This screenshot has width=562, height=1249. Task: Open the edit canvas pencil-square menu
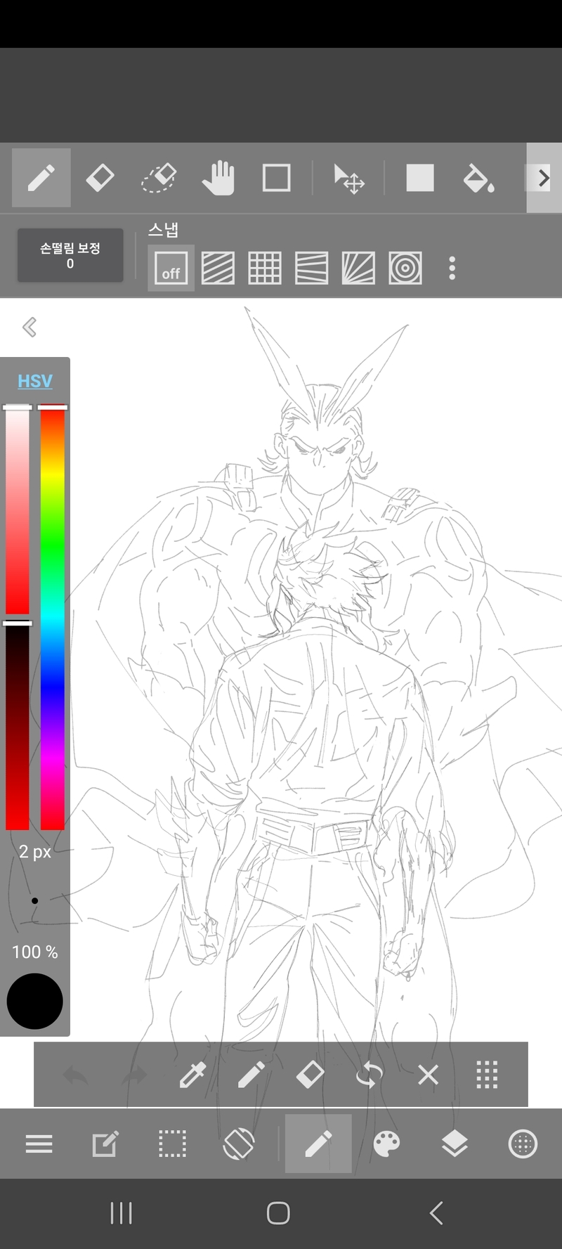(x=105, y=1144)
